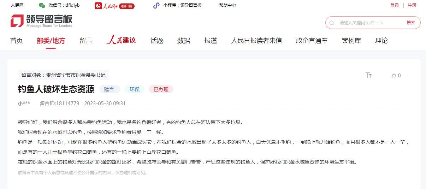Viewport: 426px width, 189px height.
Task: Click the 登录 link
Action: (x=395, y=5)
